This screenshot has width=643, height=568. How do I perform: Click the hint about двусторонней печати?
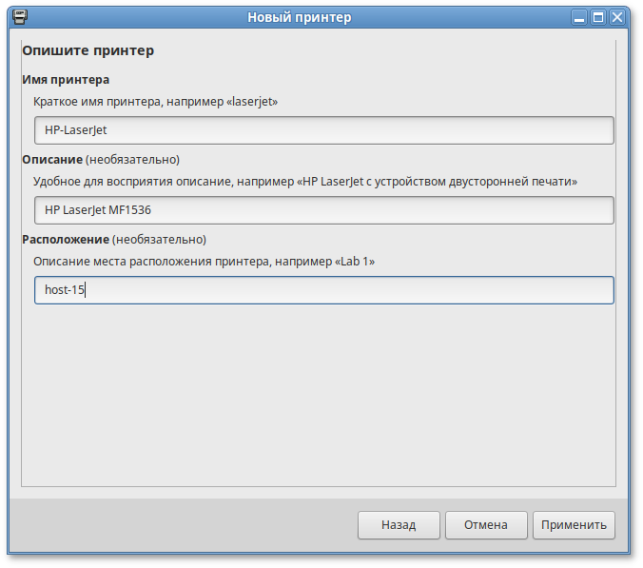point(304,181)
